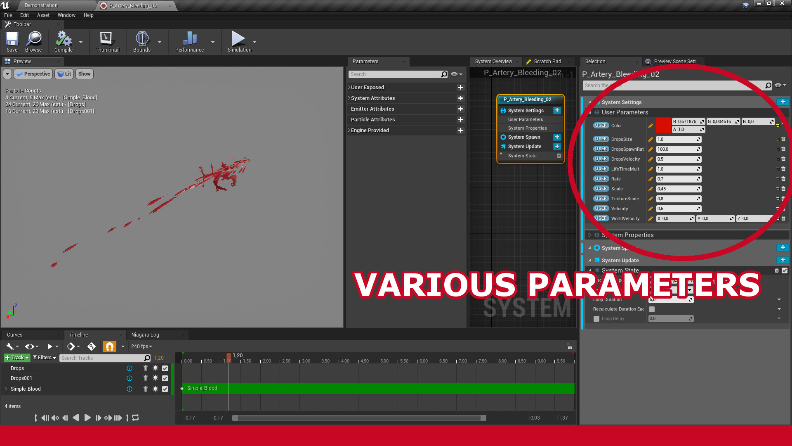Click the green Track add button

coord(17,358)
